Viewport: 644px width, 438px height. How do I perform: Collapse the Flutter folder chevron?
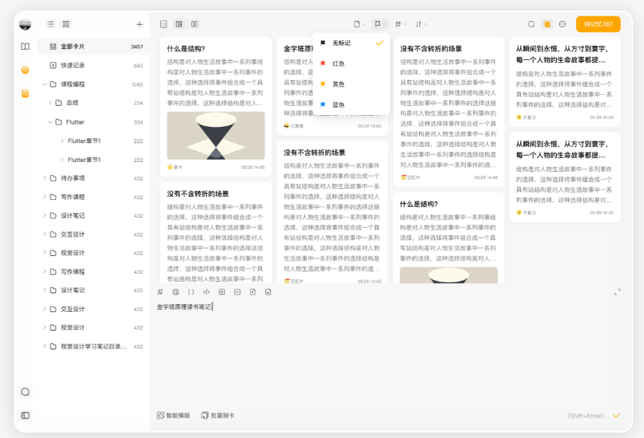click(50, 122)
